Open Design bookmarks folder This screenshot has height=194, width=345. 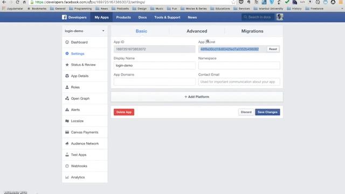(140, 9)
